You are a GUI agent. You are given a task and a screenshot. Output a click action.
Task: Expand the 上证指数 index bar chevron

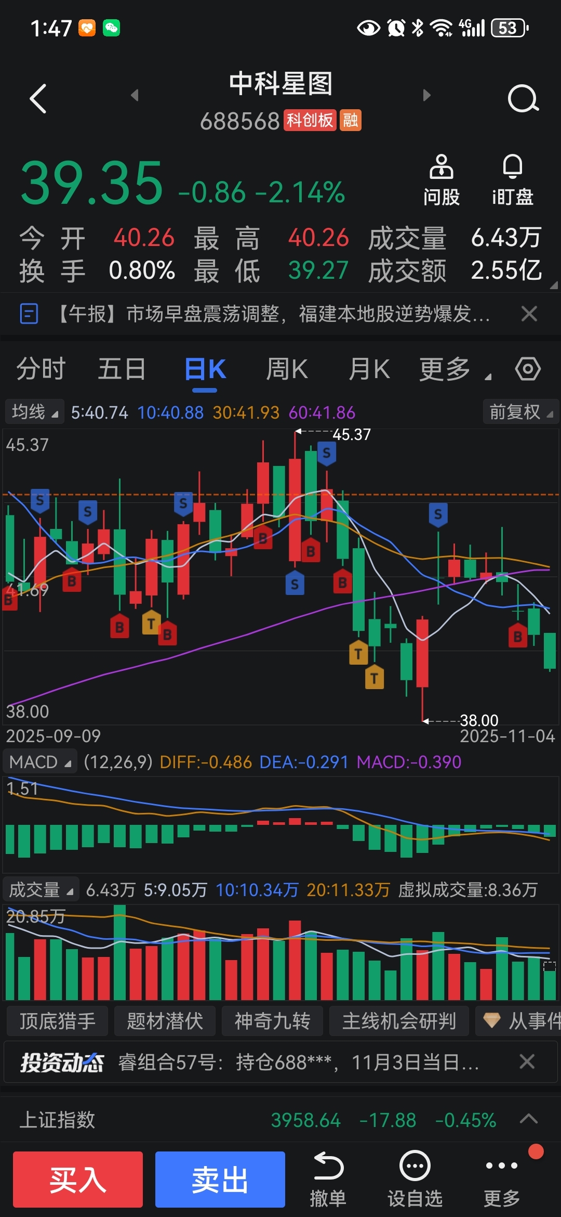pyautogui.click(x=529, y=1119)
